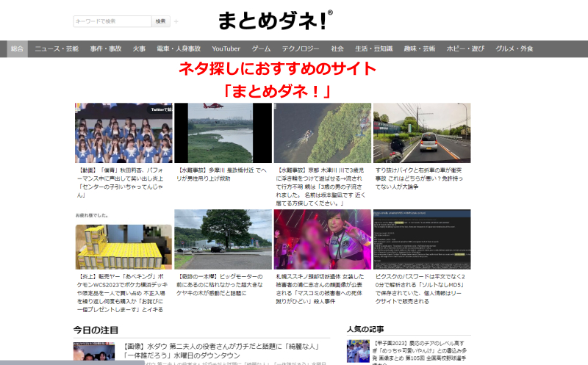Open the 社会 category
Image resolution: width=588 pixels, height=365 pixels.
[337, 48]
